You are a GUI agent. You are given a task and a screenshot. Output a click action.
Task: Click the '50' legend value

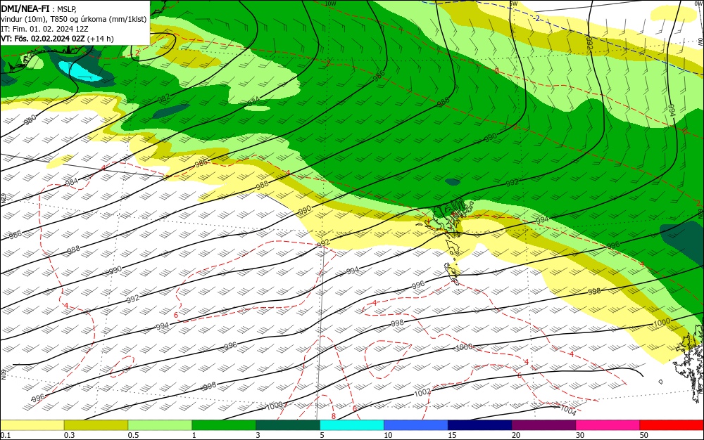(644, 435)
